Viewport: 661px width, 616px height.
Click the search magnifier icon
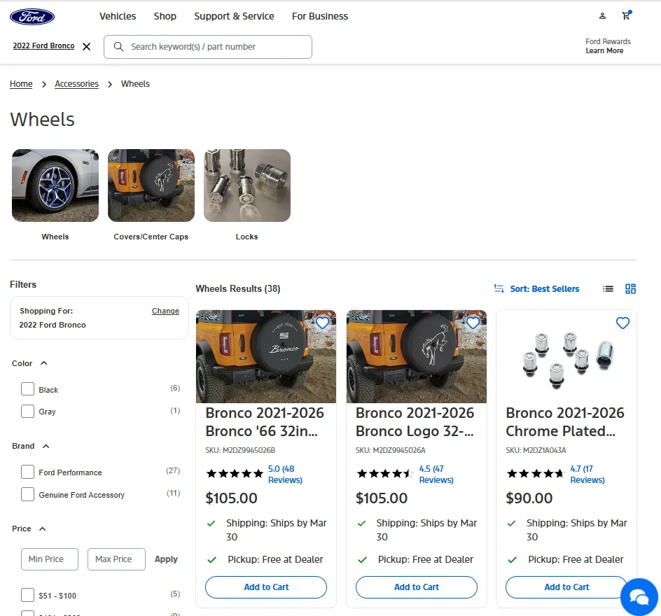tap(118, 46)
